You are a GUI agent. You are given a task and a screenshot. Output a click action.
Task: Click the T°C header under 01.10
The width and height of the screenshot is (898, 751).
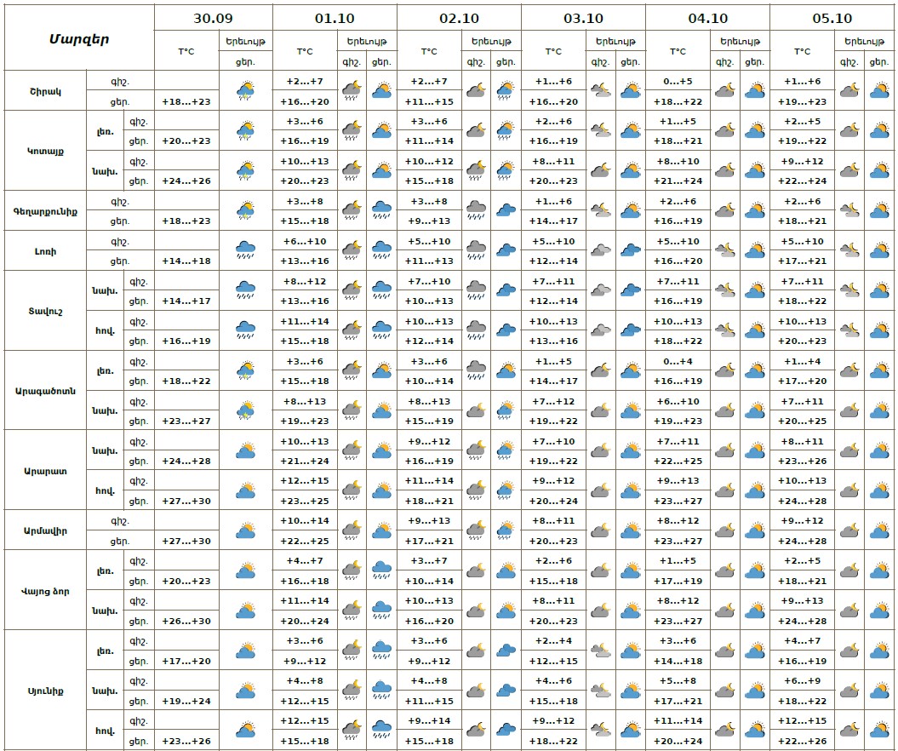click(x=305, y=51)
